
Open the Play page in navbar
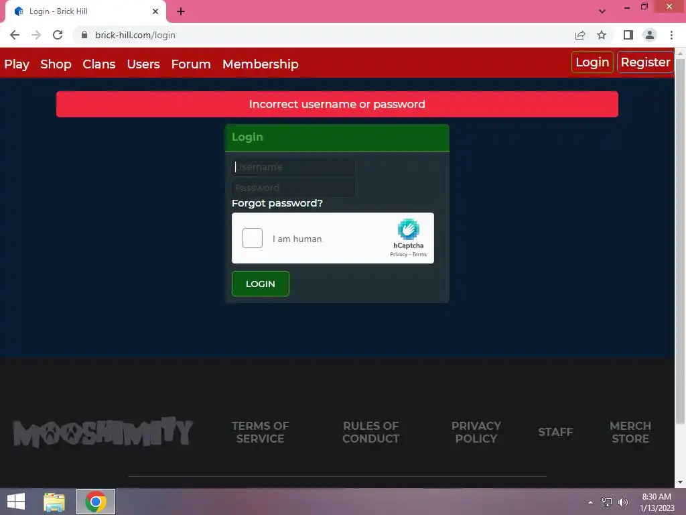click(17, 64)
